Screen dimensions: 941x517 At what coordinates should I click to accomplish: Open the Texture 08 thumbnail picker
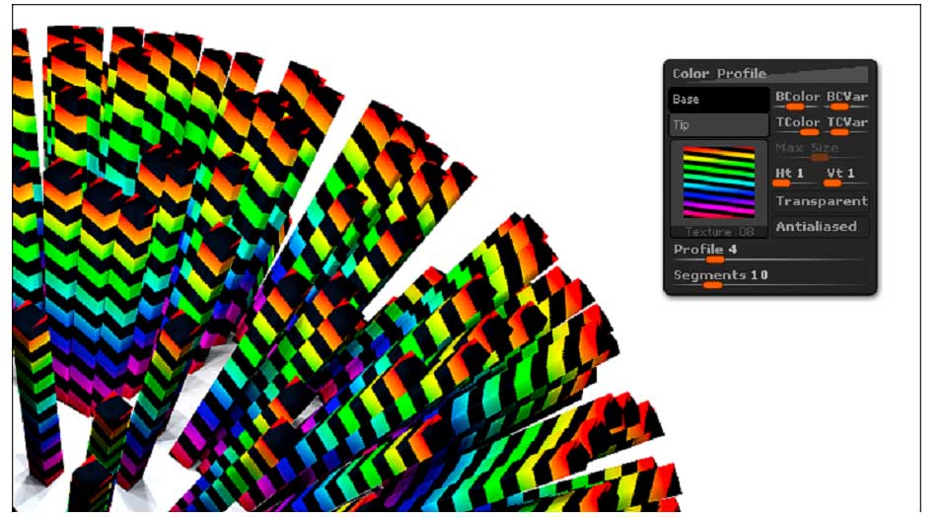click(x=718, y=189)
